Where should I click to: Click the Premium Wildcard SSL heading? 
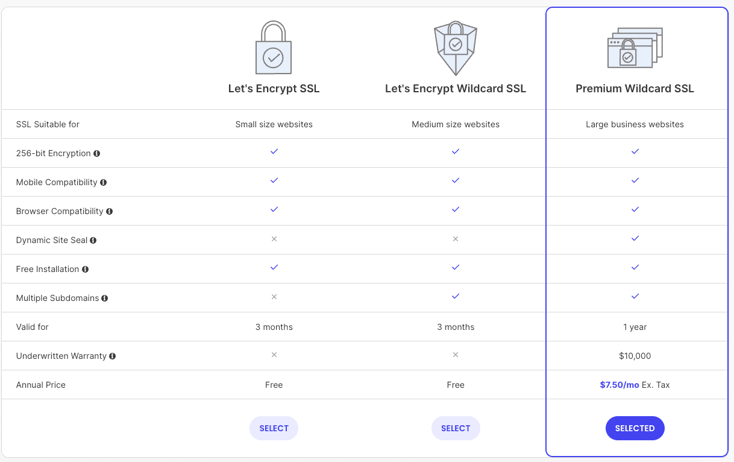[635, 89]
